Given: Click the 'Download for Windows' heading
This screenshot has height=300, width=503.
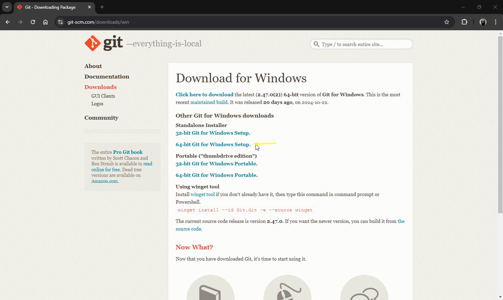Looking at the screenshot, I should pos(241,78).
